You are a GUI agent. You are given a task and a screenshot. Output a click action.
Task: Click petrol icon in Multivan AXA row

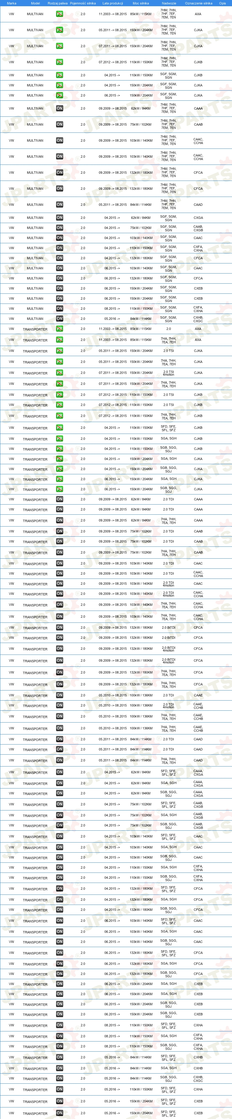point(59,14)
